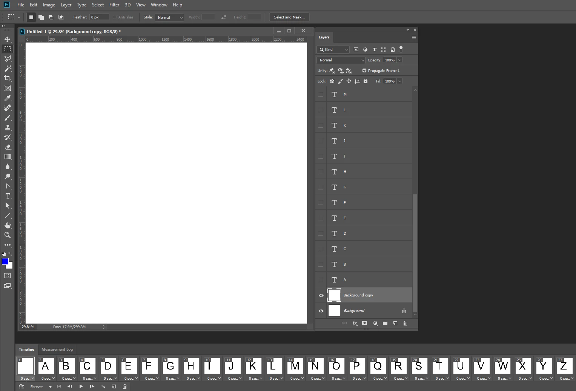Open the Filter menu
The image size is (576, 391).
point(114,5)
